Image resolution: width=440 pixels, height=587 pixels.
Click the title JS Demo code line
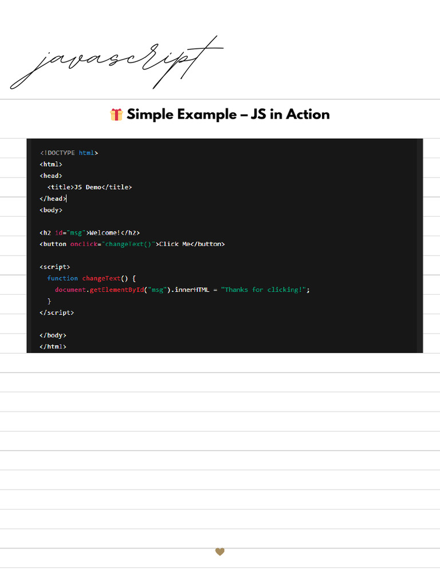(x=89, y=187)
